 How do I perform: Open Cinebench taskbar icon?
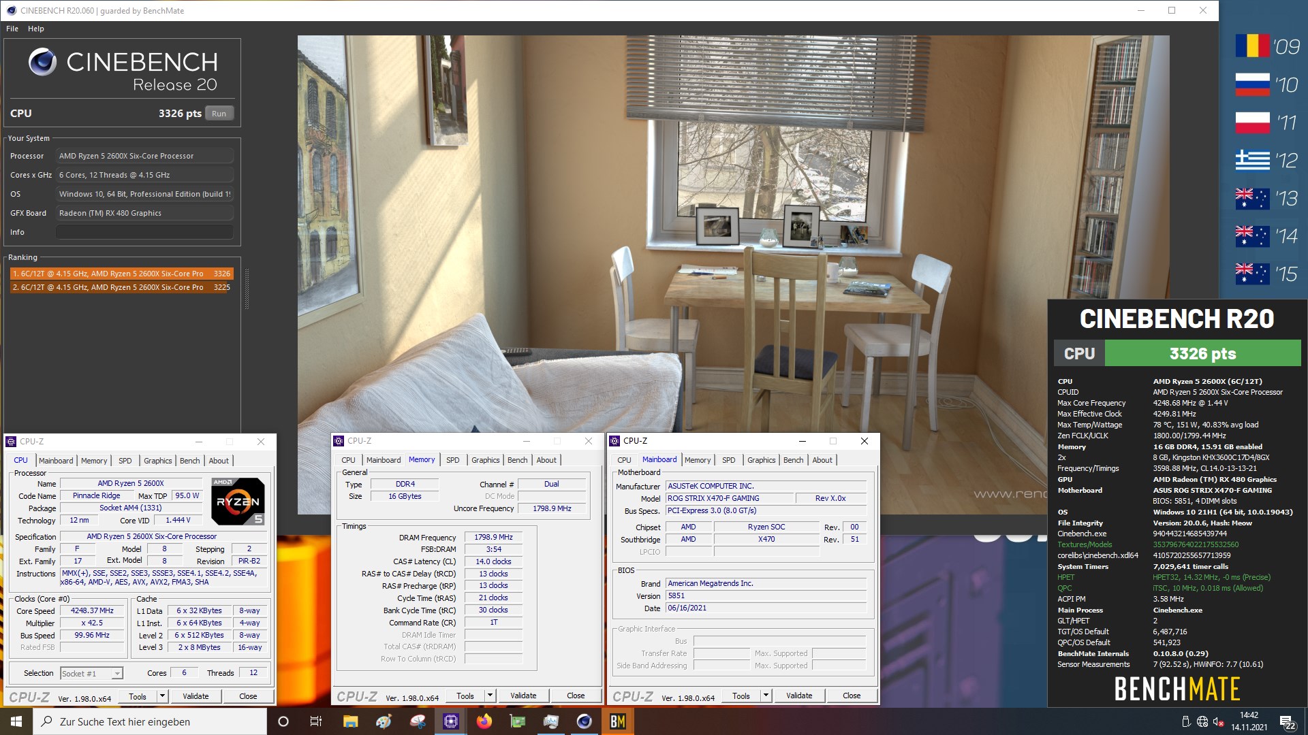click(x=585, y=721)
